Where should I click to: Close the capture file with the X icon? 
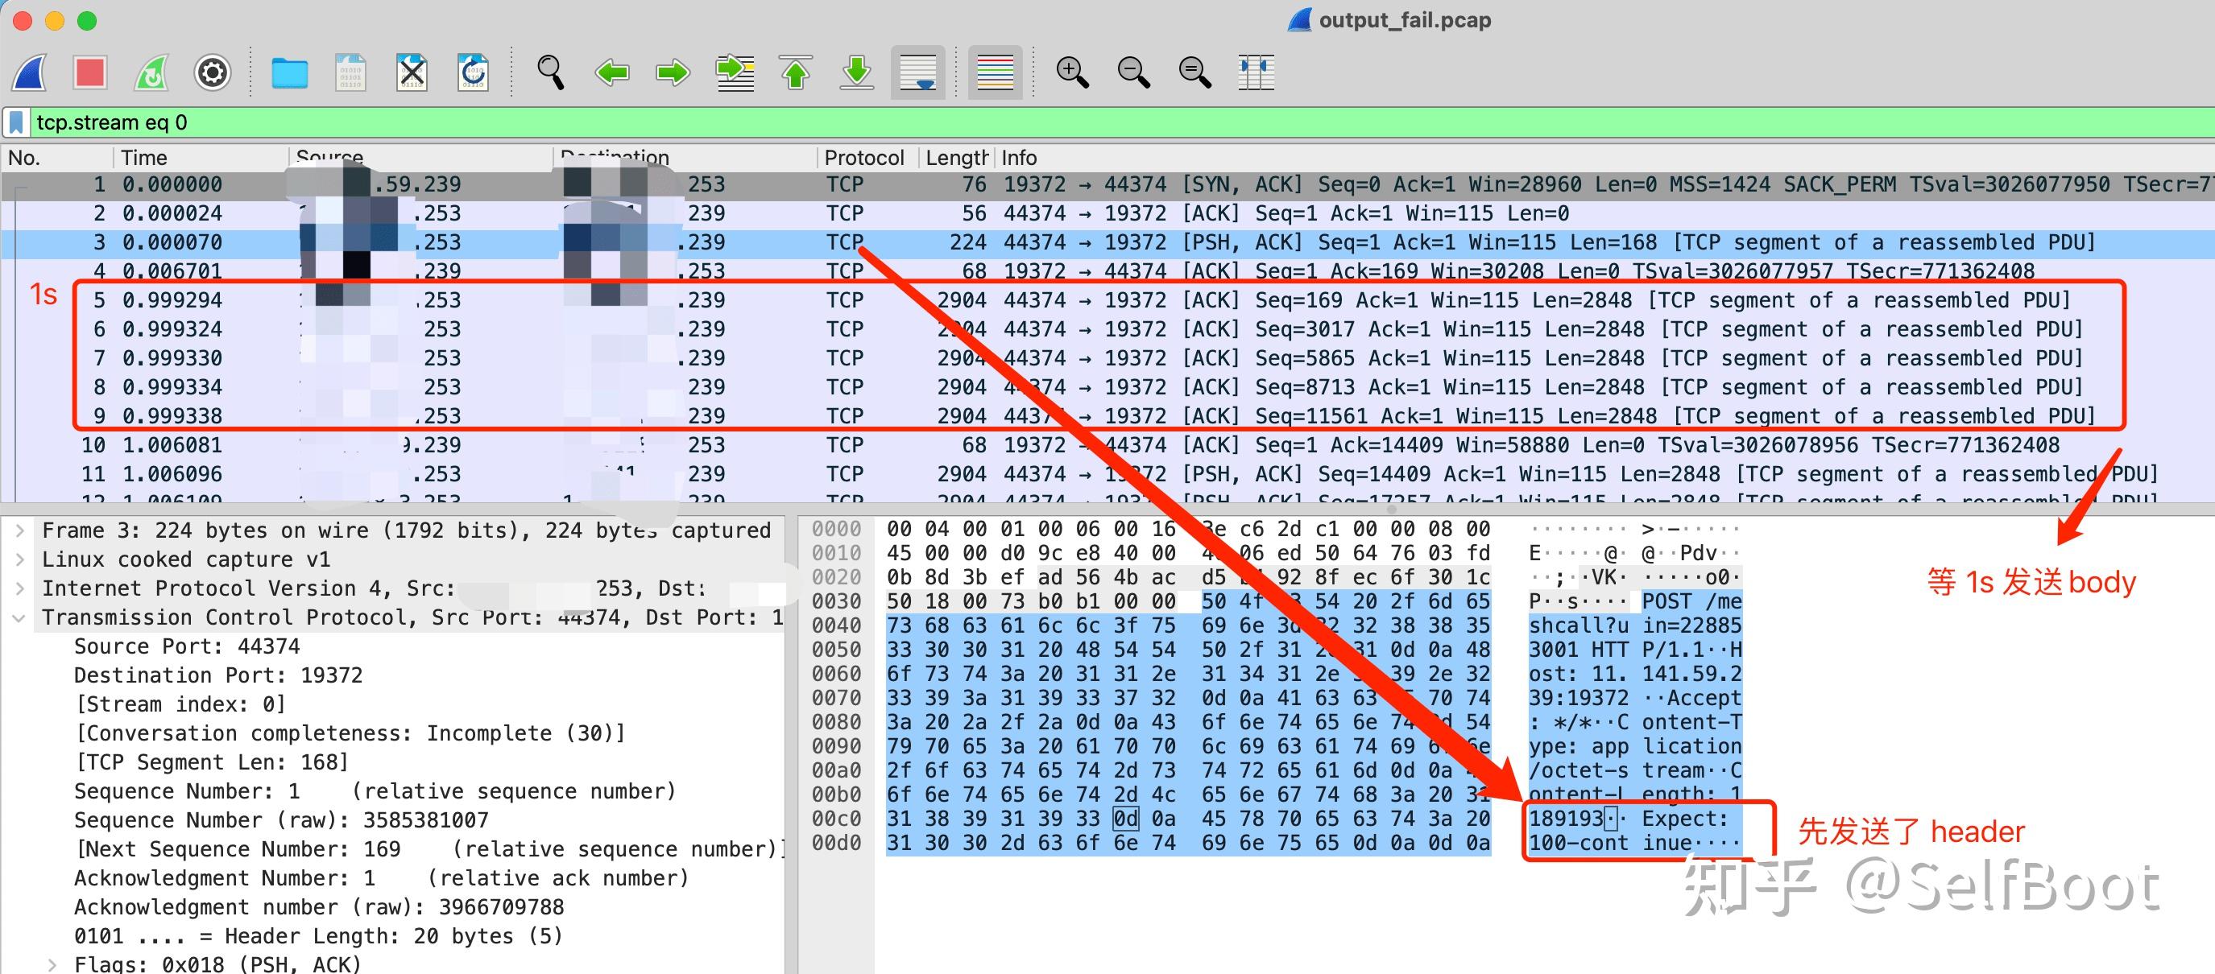[x=412, y=72]
